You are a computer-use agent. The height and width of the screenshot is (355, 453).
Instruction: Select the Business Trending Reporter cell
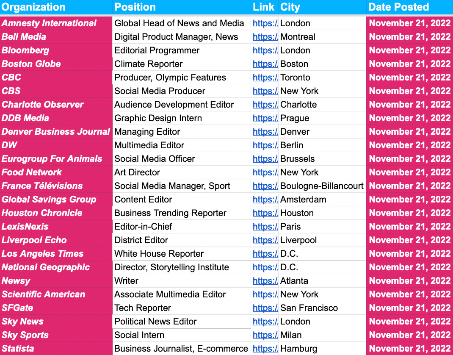(x=182, y=213)
